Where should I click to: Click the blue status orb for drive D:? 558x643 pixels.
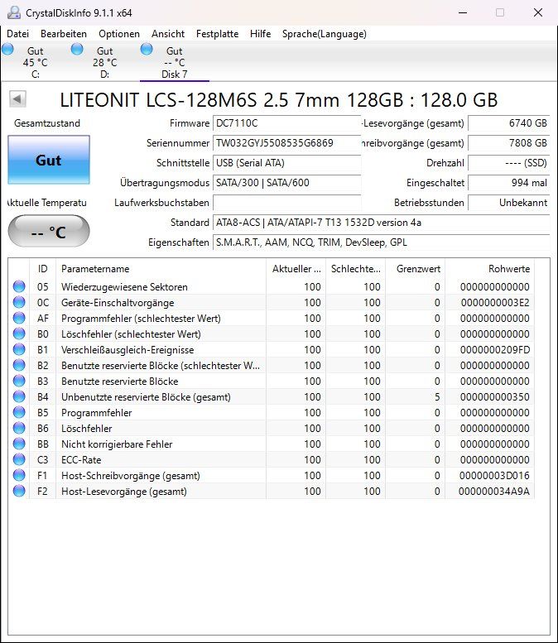pyautogui.click(x=77, y=49)
